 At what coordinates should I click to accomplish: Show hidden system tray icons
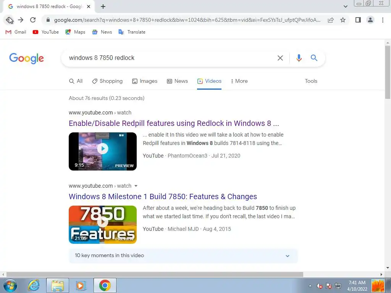[x=310, y=286]
